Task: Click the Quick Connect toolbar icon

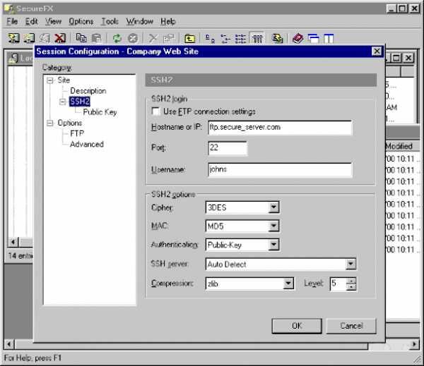Action: click(29, 38)
